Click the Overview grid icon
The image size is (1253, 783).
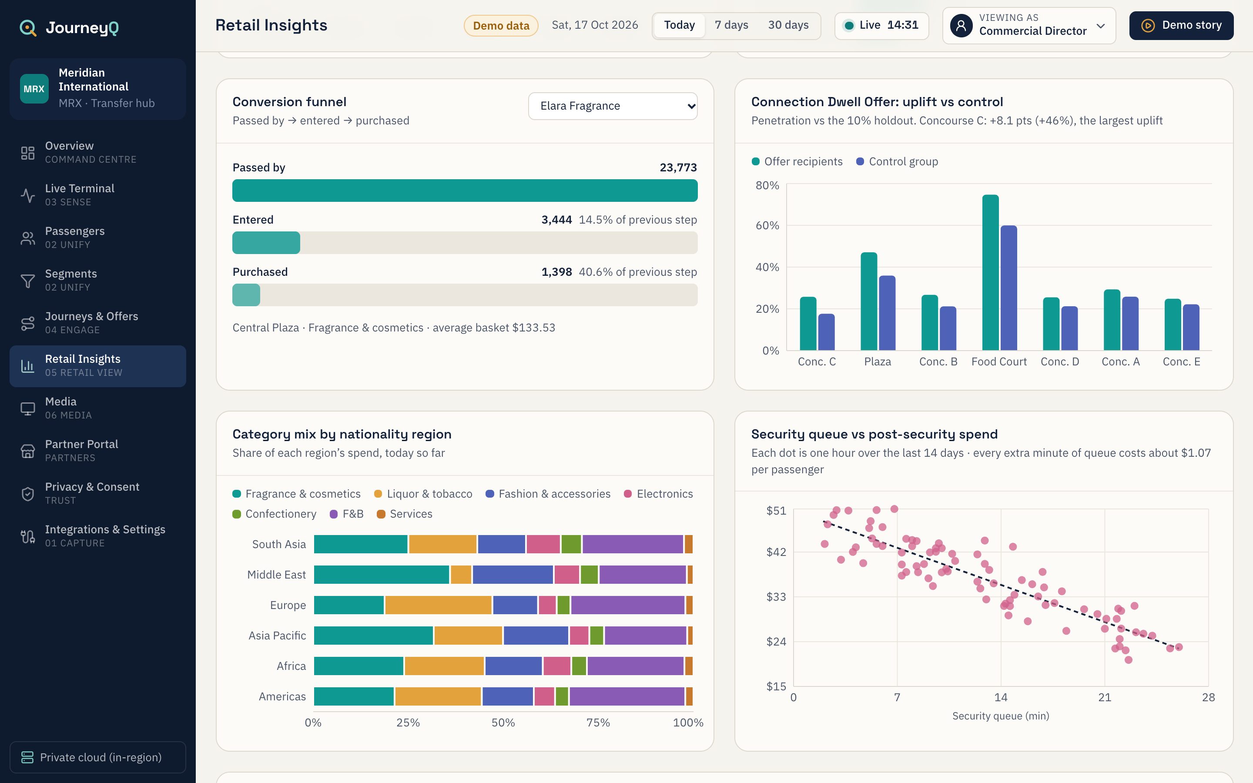(x=28, y=153)
